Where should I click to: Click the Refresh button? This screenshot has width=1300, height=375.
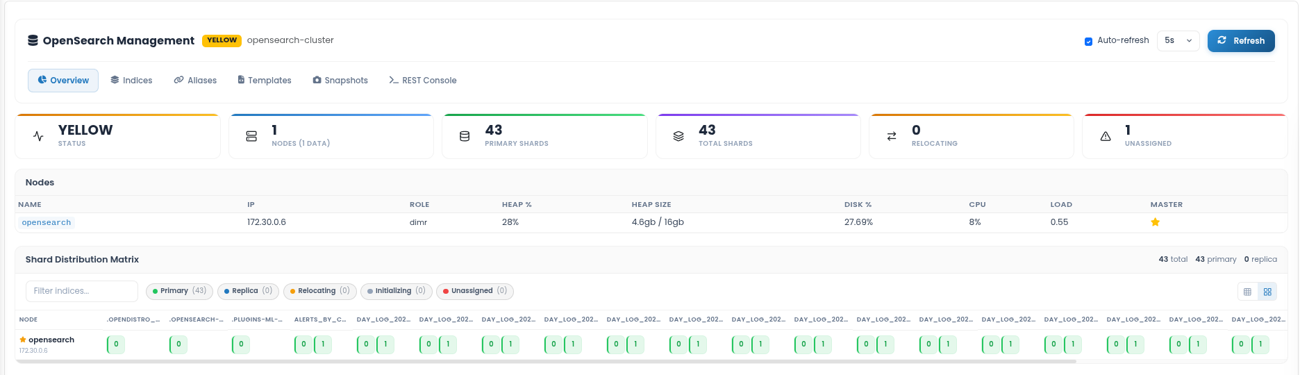[1241, 41]
